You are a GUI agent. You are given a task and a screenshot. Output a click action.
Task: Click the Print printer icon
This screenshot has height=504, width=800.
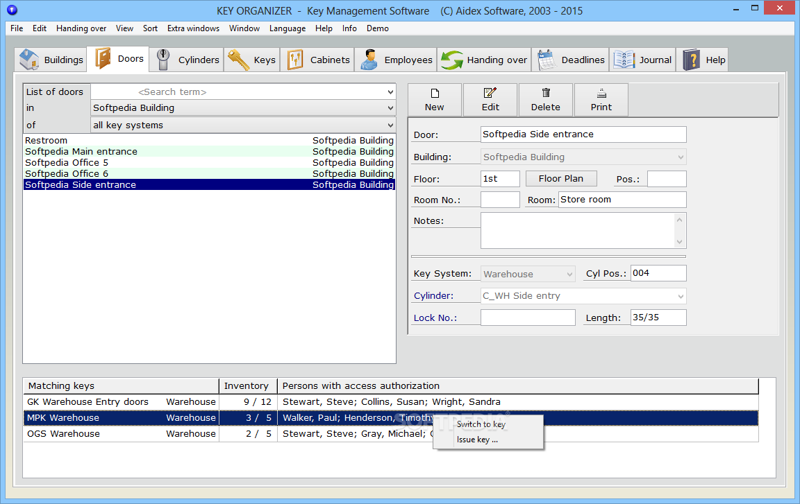pos(601,93)
